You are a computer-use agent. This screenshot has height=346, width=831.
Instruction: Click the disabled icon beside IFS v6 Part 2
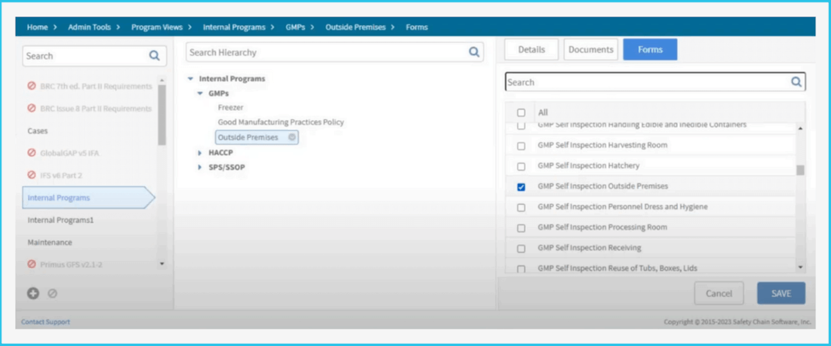tap(32, 175)
